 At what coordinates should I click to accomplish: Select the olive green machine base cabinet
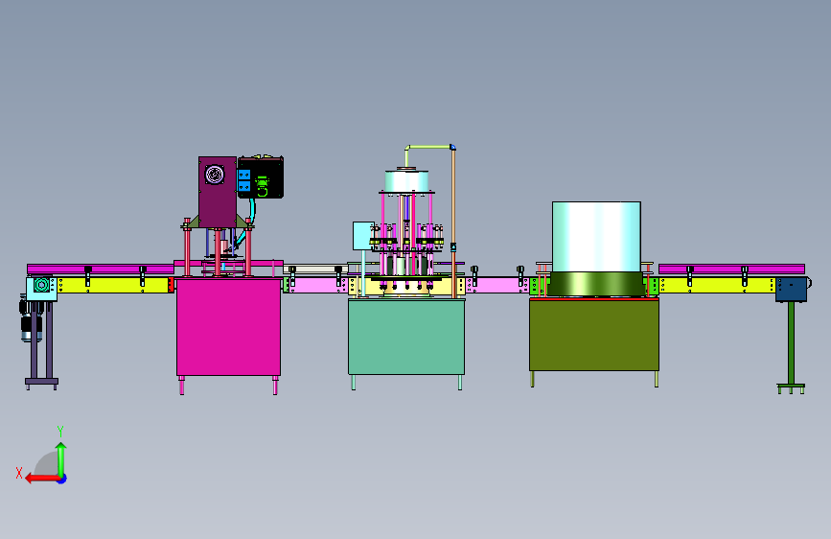tap(594, 336)
